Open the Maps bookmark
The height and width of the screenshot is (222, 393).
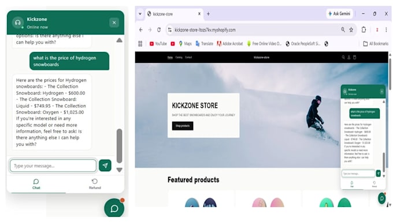point(185,44)
